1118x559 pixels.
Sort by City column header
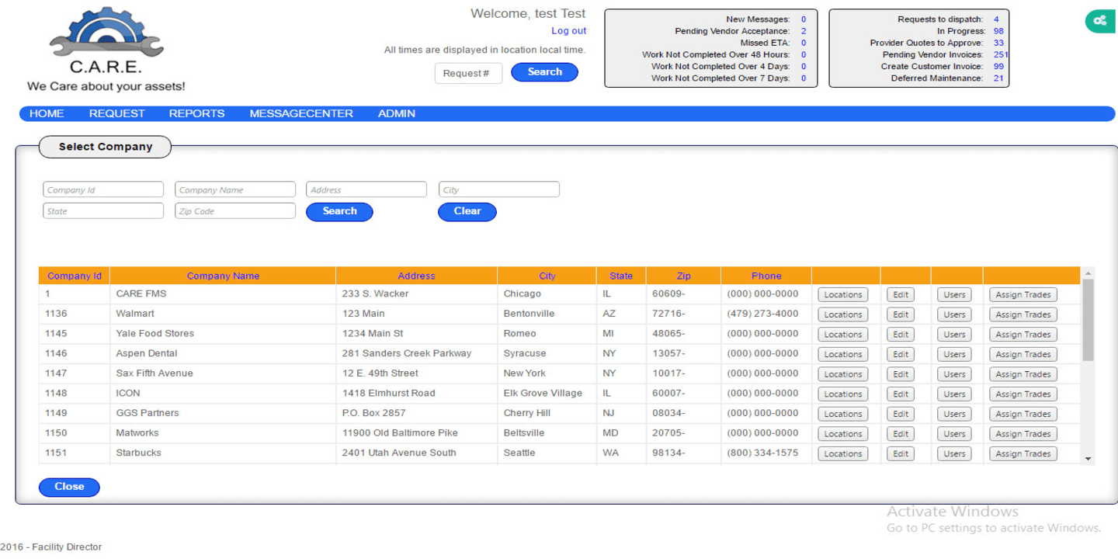(x=547, y=276)
